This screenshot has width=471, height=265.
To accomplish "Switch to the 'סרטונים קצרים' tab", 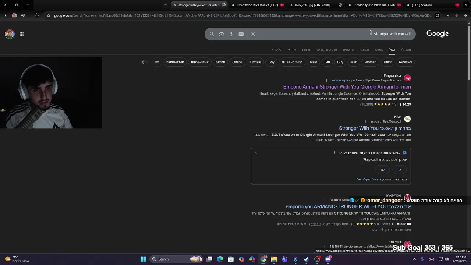I will click(327, 50).
